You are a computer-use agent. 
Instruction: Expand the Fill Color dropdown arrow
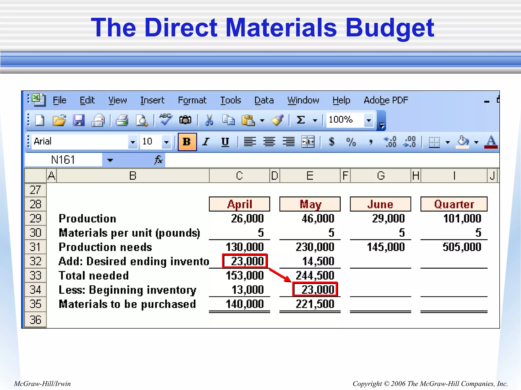[x=476, y=142]
